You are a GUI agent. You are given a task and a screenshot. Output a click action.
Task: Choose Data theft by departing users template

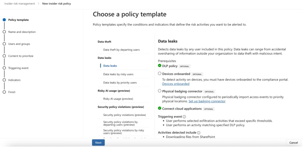coord(121,50)
